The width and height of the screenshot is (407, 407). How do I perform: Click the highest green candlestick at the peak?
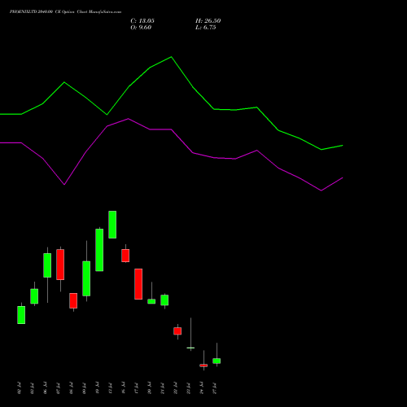[x=112, y=225]
